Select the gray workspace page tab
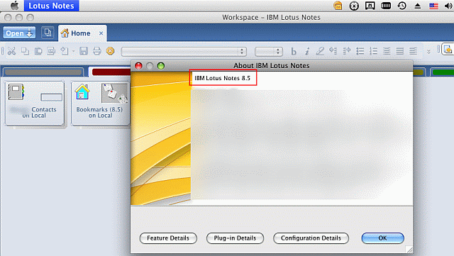This screenshot has height=256, width=454. tap(43, 72)
